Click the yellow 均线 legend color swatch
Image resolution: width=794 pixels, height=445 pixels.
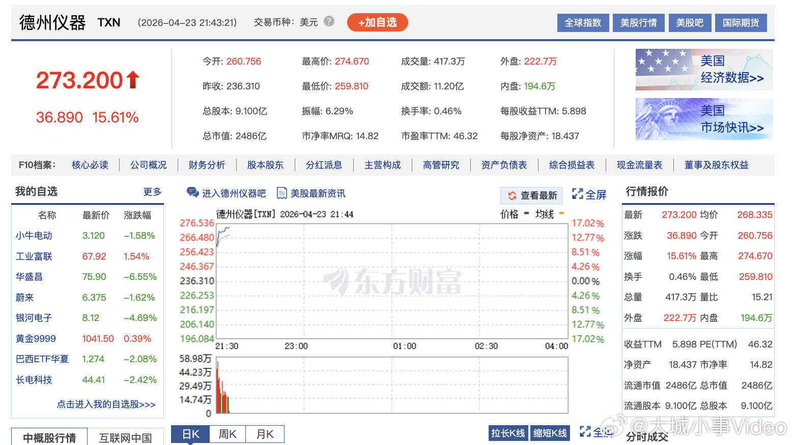(x=561, y=214)
